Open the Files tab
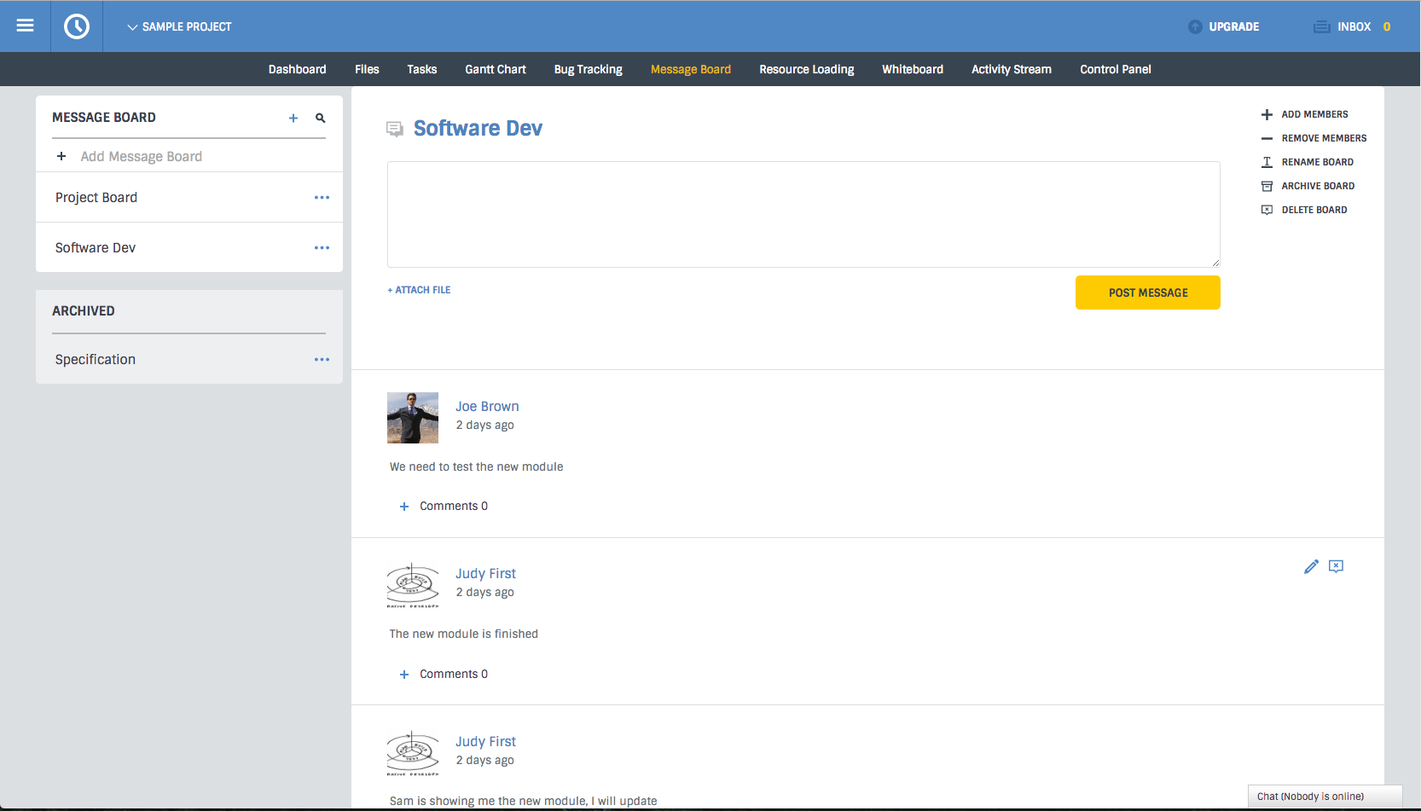The image size is (1421, 811). click(x=367, y=69)
